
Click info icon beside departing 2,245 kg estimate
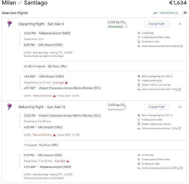pos(181,46)
